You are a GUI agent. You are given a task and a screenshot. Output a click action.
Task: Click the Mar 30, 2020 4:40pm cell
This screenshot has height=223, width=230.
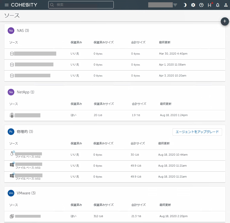(173, 54)
